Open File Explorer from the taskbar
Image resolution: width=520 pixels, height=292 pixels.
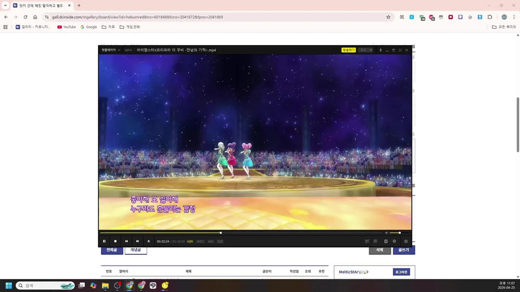tap(105, 286)
